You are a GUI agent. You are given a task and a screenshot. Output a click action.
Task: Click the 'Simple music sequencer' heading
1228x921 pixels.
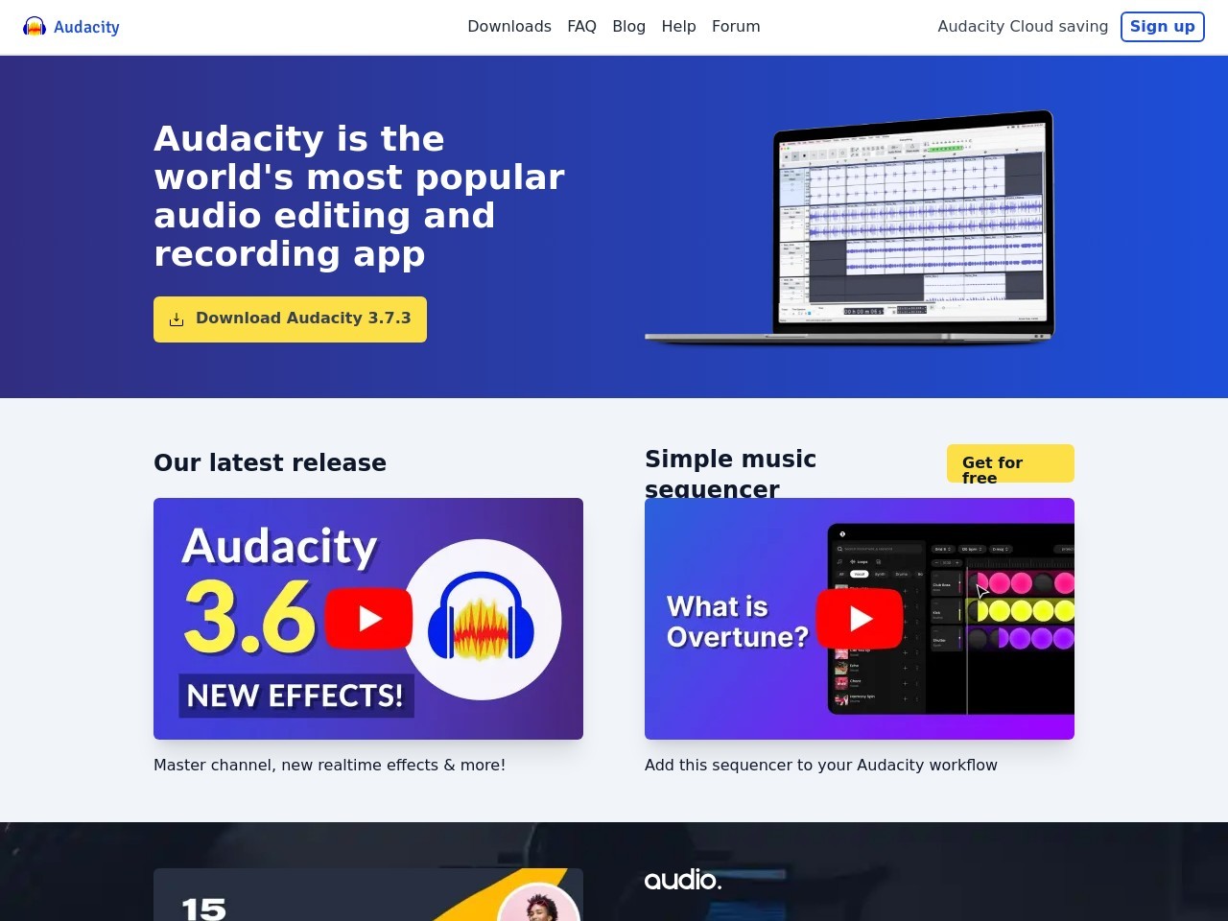[x=730, y=474]
